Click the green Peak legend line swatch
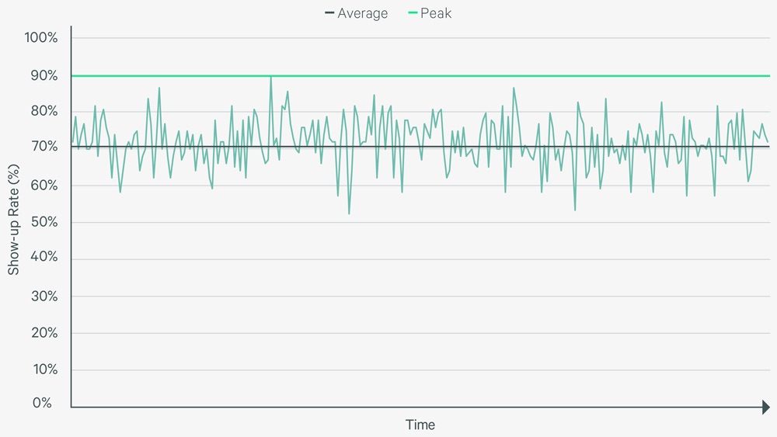 pyautogui.click(x=413, y=13)
